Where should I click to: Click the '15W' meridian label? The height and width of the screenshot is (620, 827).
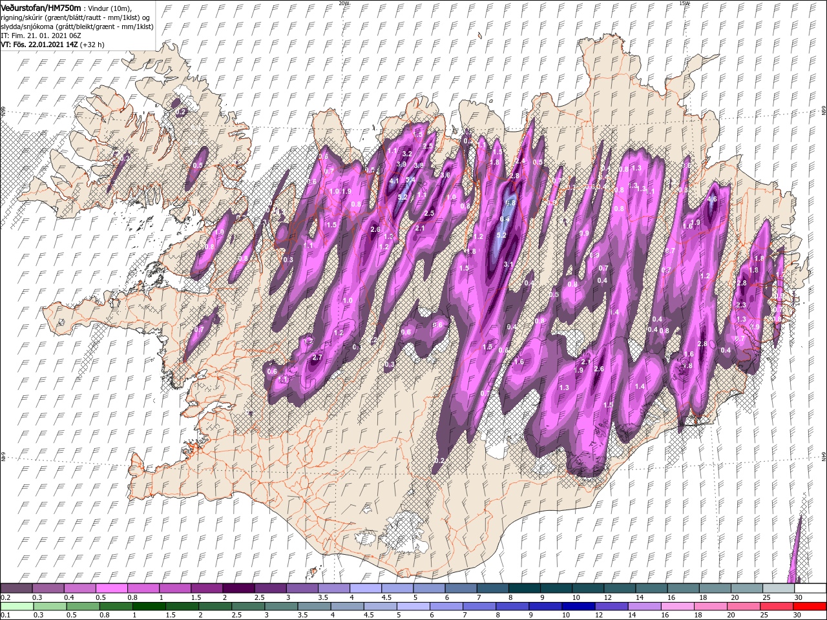pos(684,3)
